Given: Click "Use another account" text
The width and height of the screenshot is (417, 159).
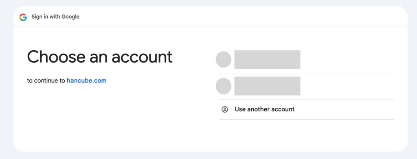Looking at the screenshot, I should [265, 109].
